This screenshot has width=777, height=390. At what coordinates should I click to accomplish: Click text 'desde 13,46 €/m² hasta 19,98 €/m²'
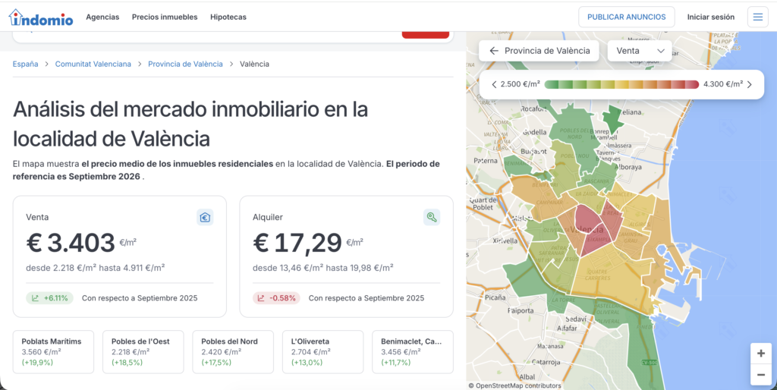click(323, 268)
